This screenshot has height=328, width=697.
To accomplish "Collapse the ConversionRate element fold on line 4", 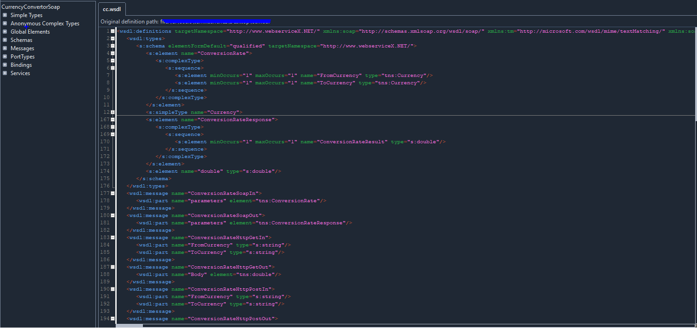I will point(112,53).
